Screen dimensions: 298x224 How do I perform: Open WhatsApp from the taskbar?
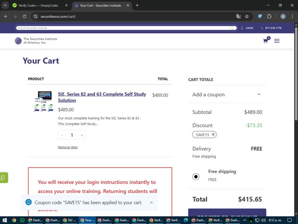click(22, 220)
